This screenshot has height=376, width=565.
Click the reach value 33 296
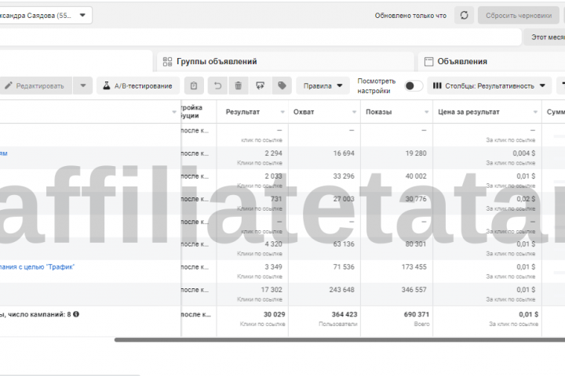(344, 176)
